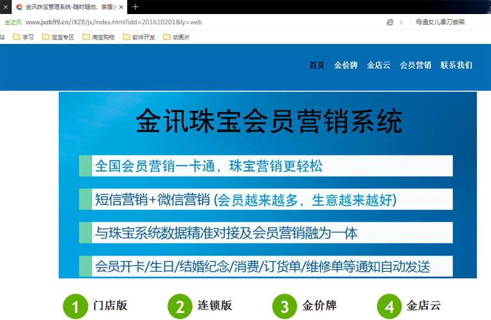Click the arrow next to the IE icon

[401, 22]
